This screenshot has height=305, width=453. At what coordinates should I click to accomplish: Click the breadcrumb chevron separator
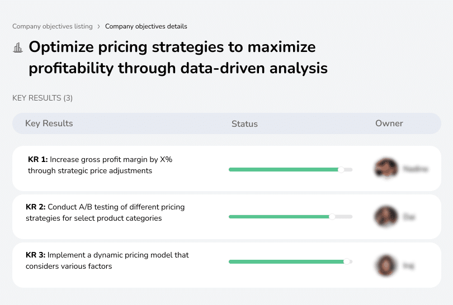coord(99,26)
